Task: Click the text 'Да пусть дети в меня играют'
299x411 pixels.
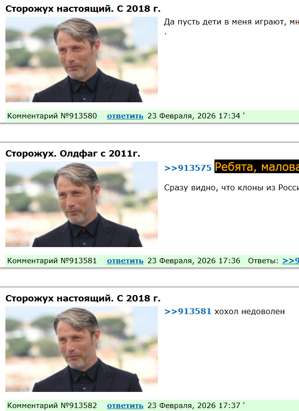Action: pos(225,22)
